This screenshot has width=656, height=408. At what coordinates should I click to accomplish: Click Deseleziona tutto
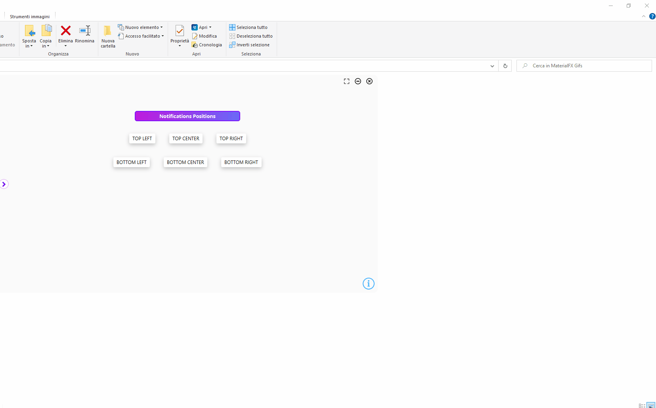click(x=251, y=36)
